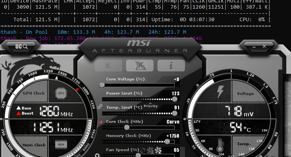Click the white base marker on GPU gauge
Viewport: 291px width, 157px height.
[57, 78]
